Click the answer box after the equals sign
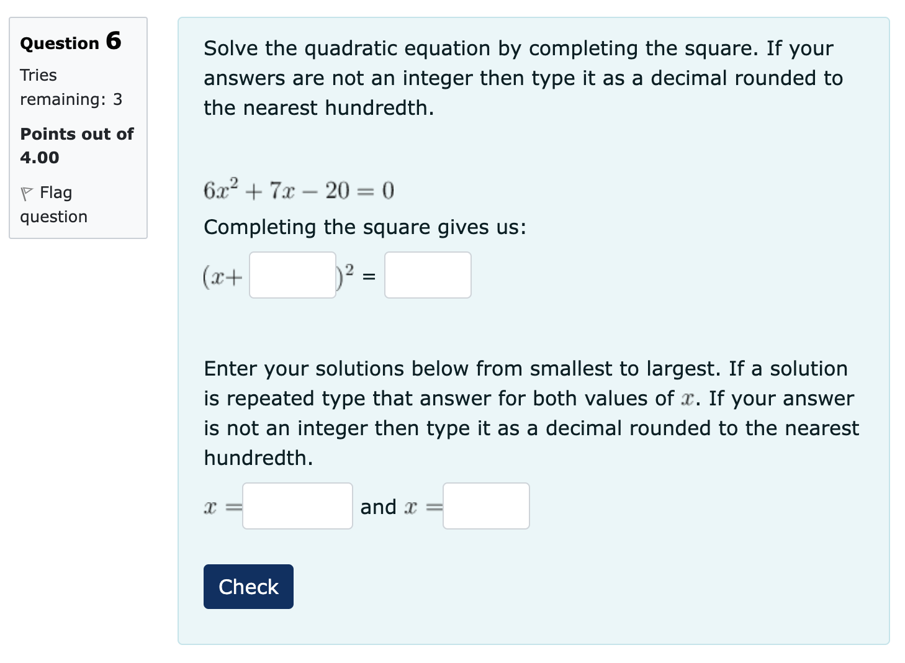The height and width of the screenshot is (663, 905). pos(427,275)
